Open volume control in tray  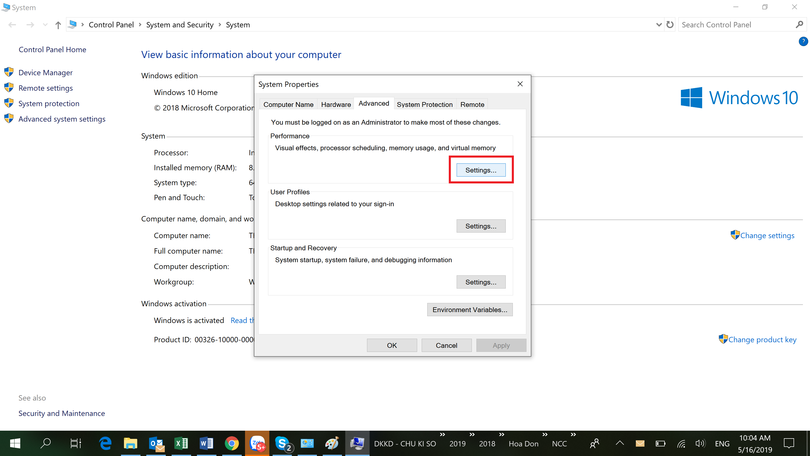[700, 443]
